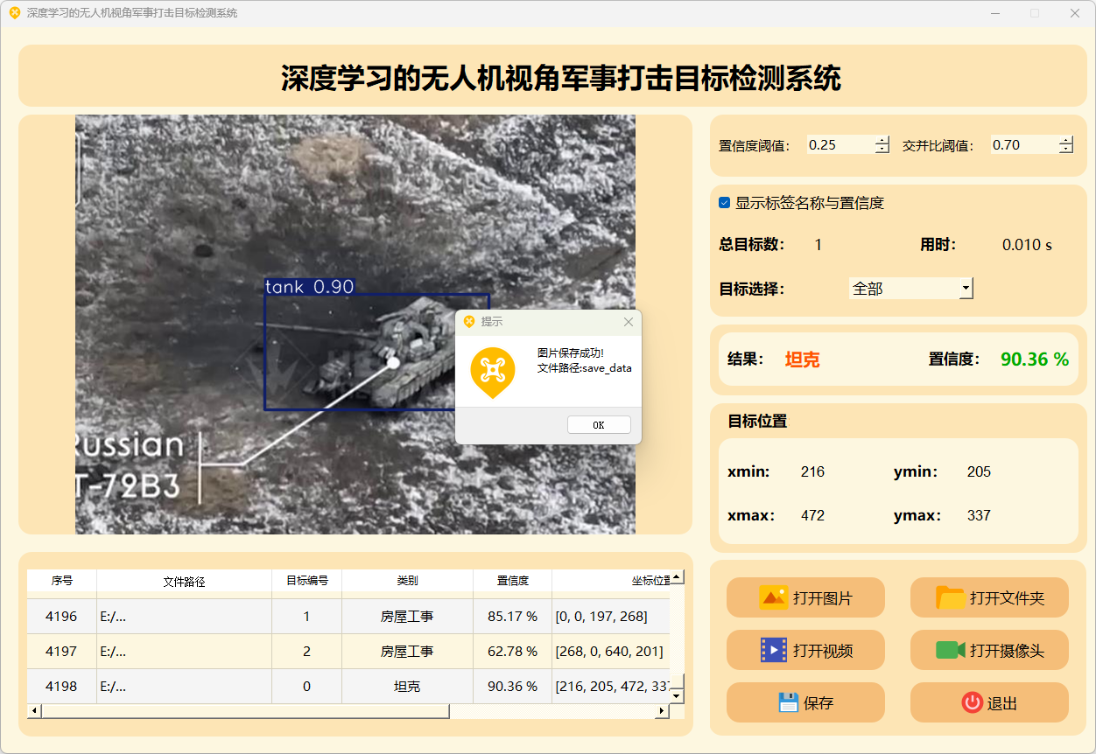Click the red power icon for 退出
The image size is (1096, 754).
pos(972,702)
